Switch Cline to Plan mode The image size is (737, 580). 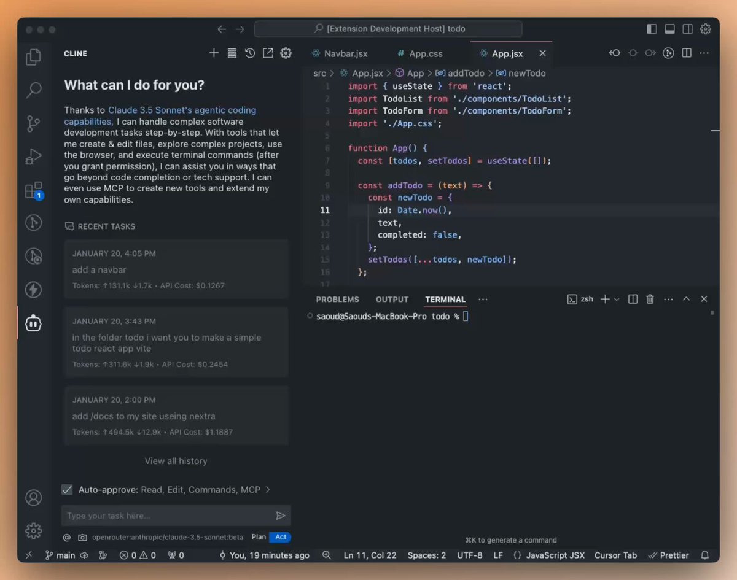point(259,537)
